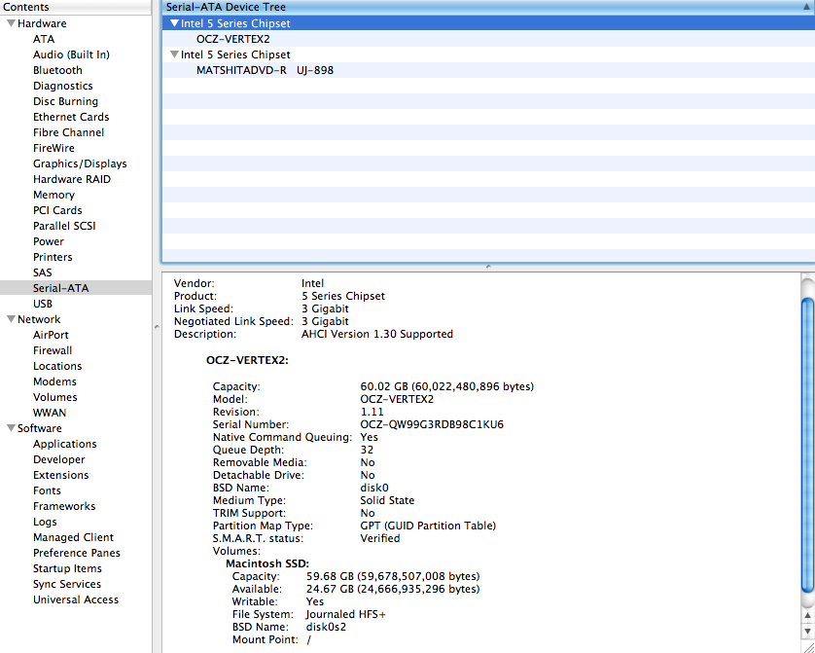Viewport: 815px width, 653px height.
Task: Open Audio (Built In) section
Action: (71, 54)
